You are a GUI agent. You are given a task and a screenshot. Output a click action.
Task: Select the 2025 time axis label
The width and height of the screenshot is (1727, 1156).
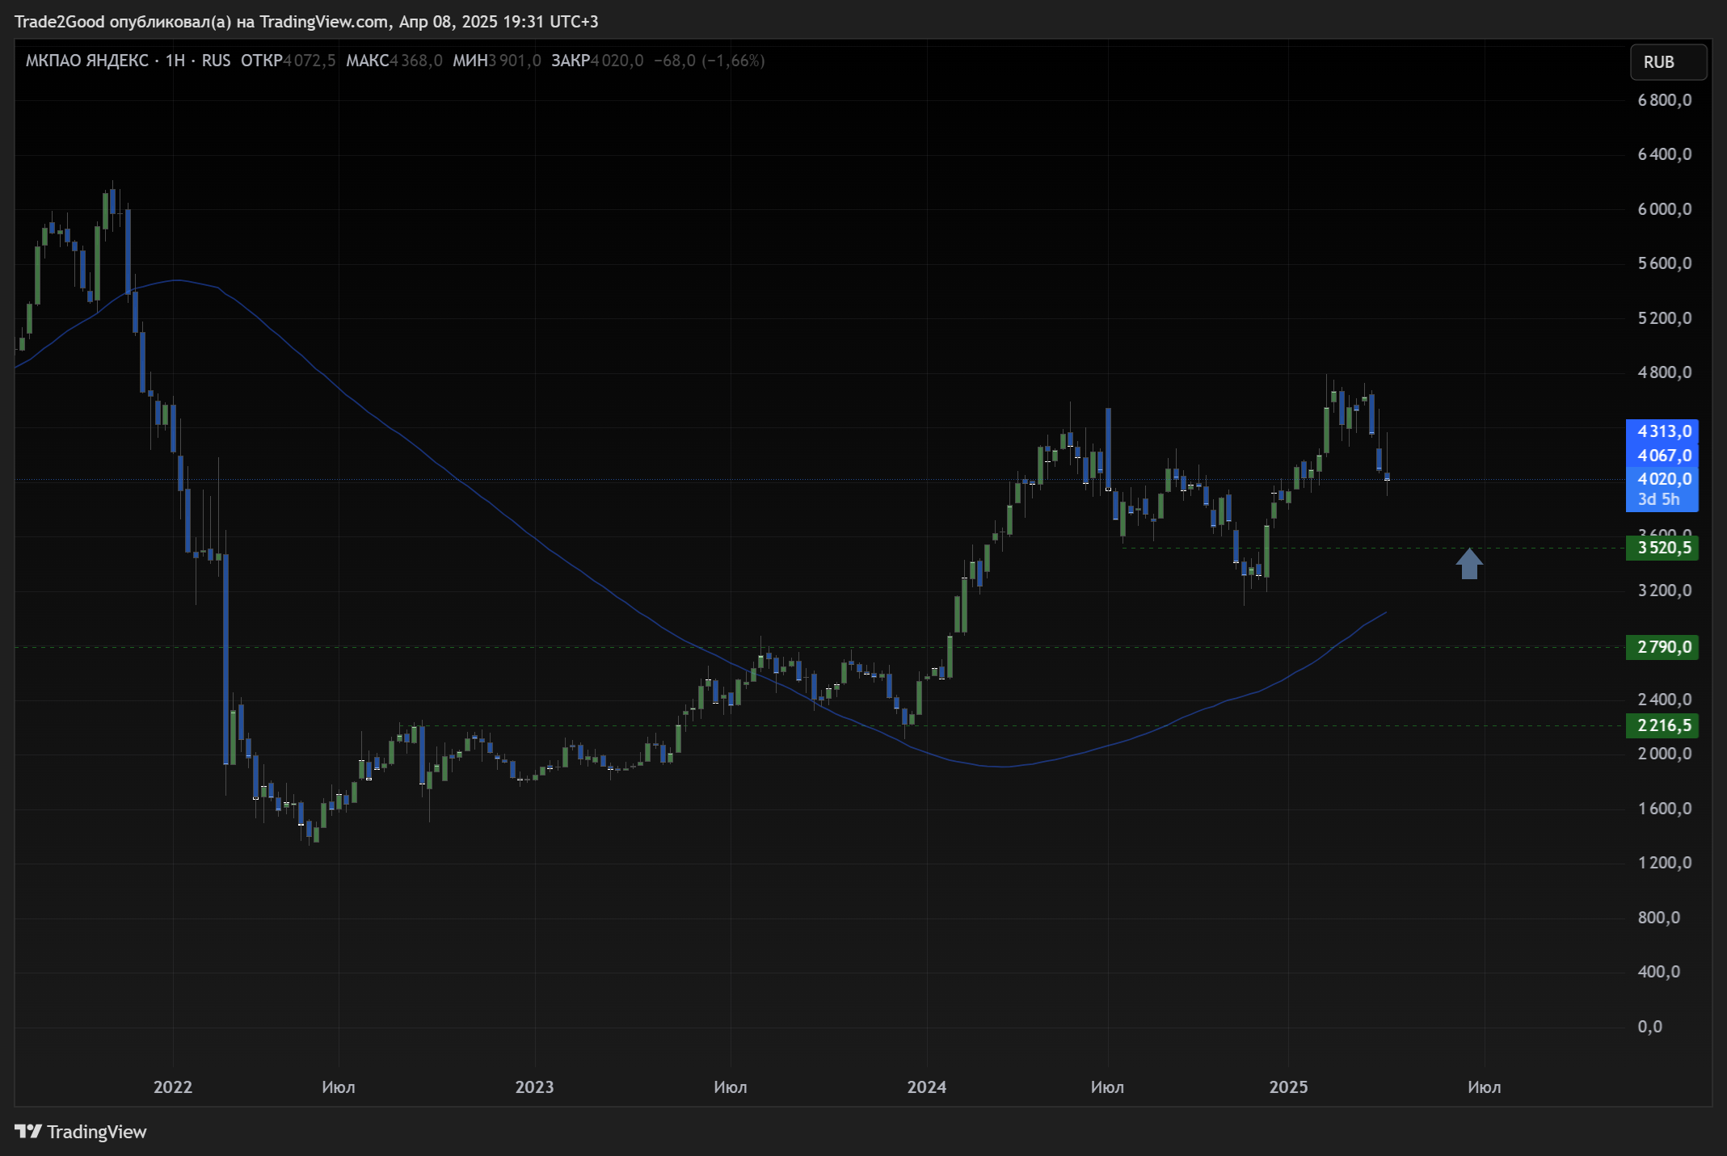(1288, 1087)
